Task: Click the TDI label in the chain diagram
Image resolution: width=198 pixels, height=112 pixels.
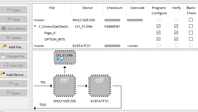Action: pos(43,82)
